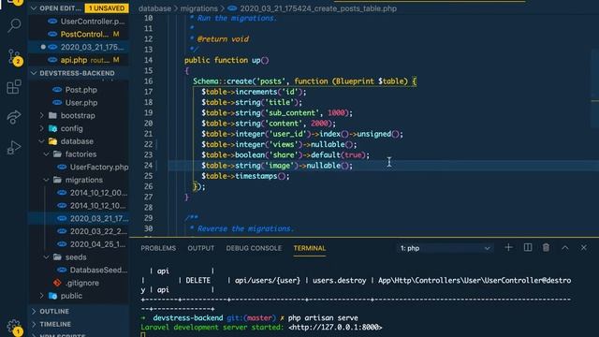Screen dimensions: 599x337
Task: Collapse the database folder
Action: point(77,141)
